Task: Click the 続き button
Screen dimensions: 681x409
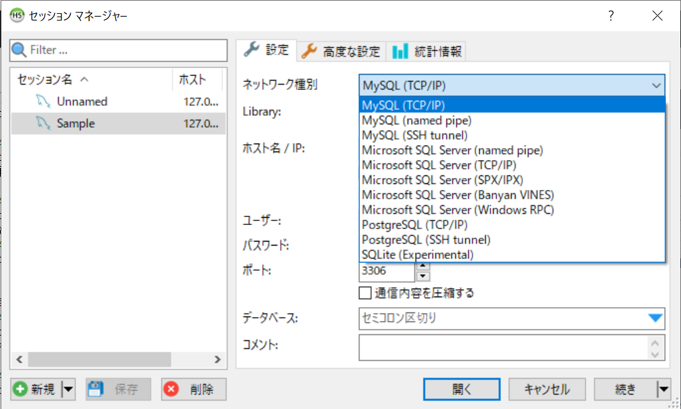Action: [625, 389]
